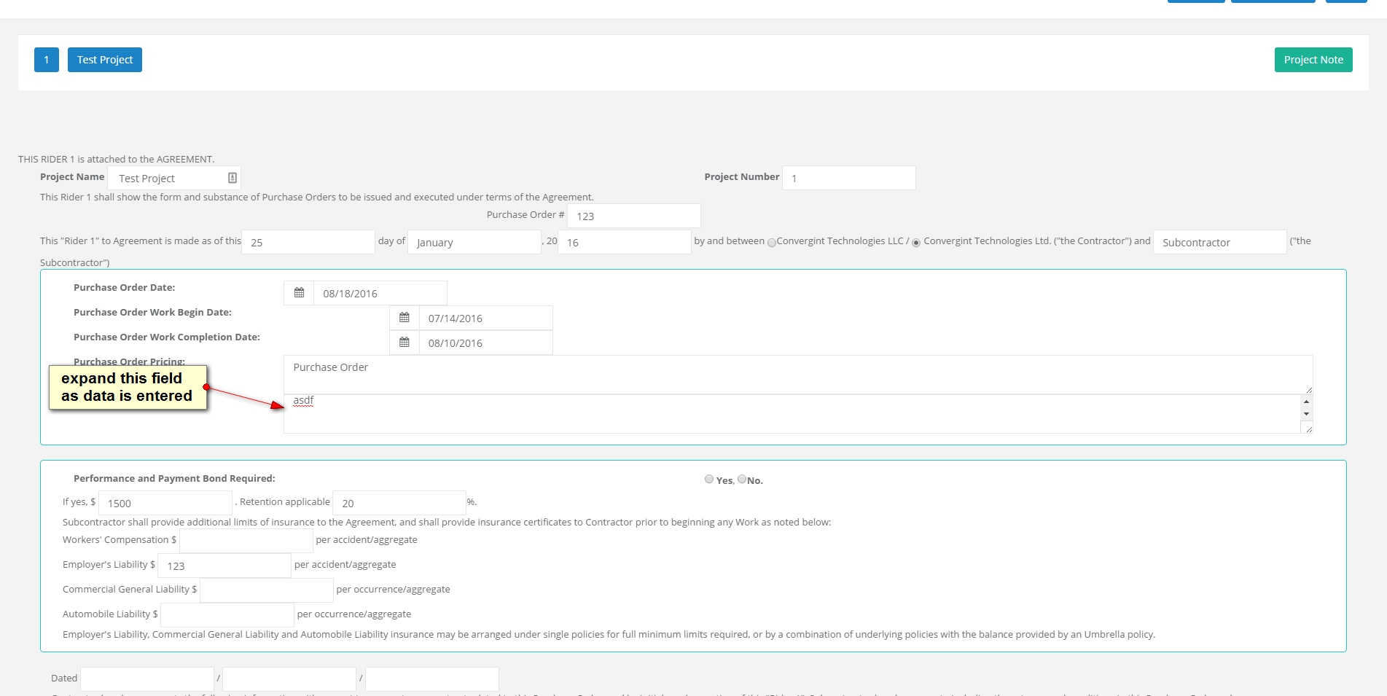Choose Yes for Performance and Payment Bond
Viewport: 1387px width, 696px height.
pyautogui.click(x=709, y=479)
